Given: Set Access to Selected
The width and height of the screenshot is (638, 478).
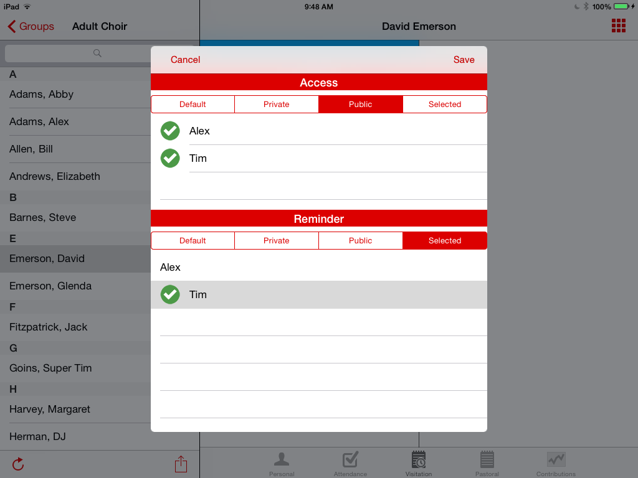Looking at the screenshot, I should click(445, 104).
